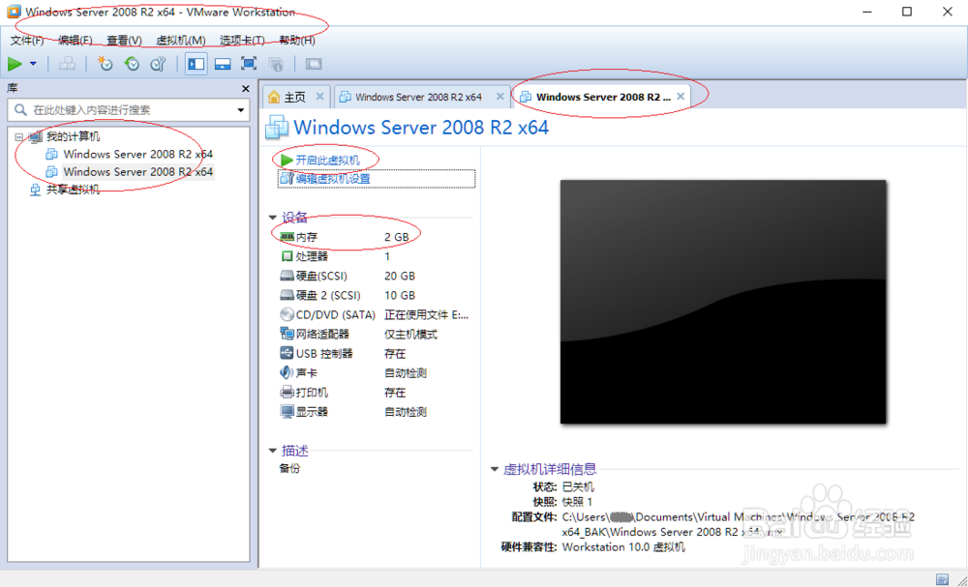Select 共享虚拟机 in the library tree
This screenshot has width=968, height=587.
coord(73,190)
